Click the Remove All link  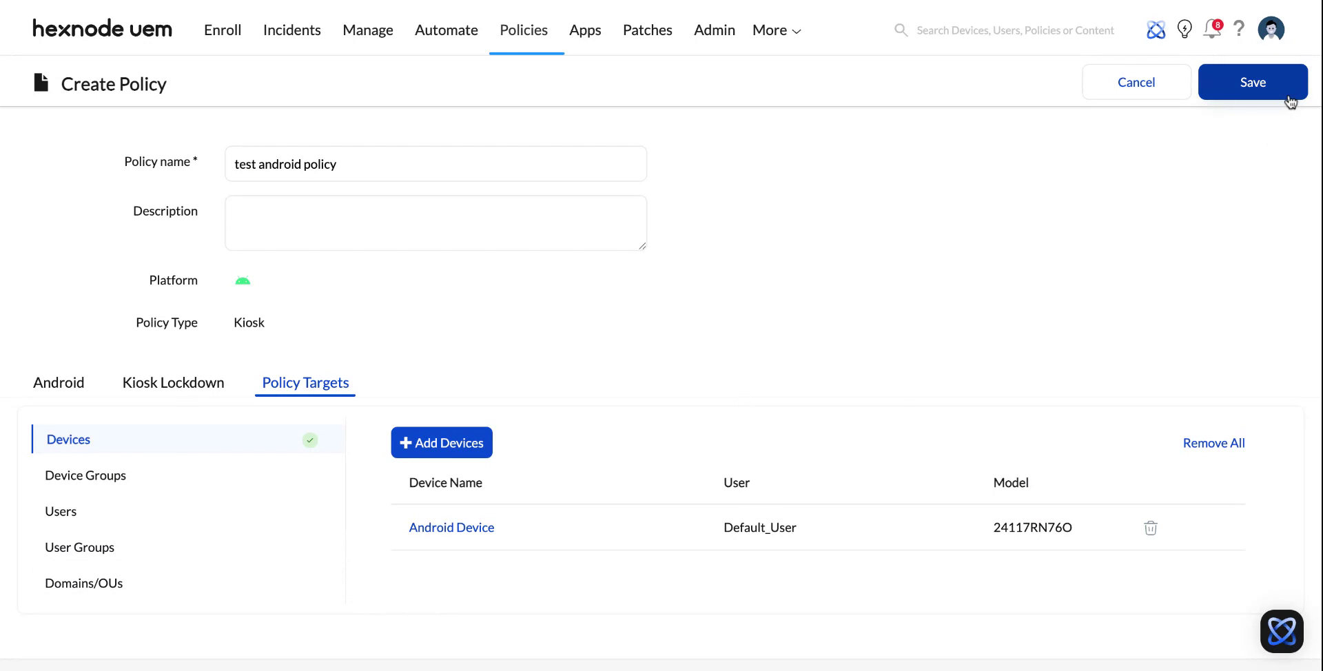click(x=1213, y=443)
